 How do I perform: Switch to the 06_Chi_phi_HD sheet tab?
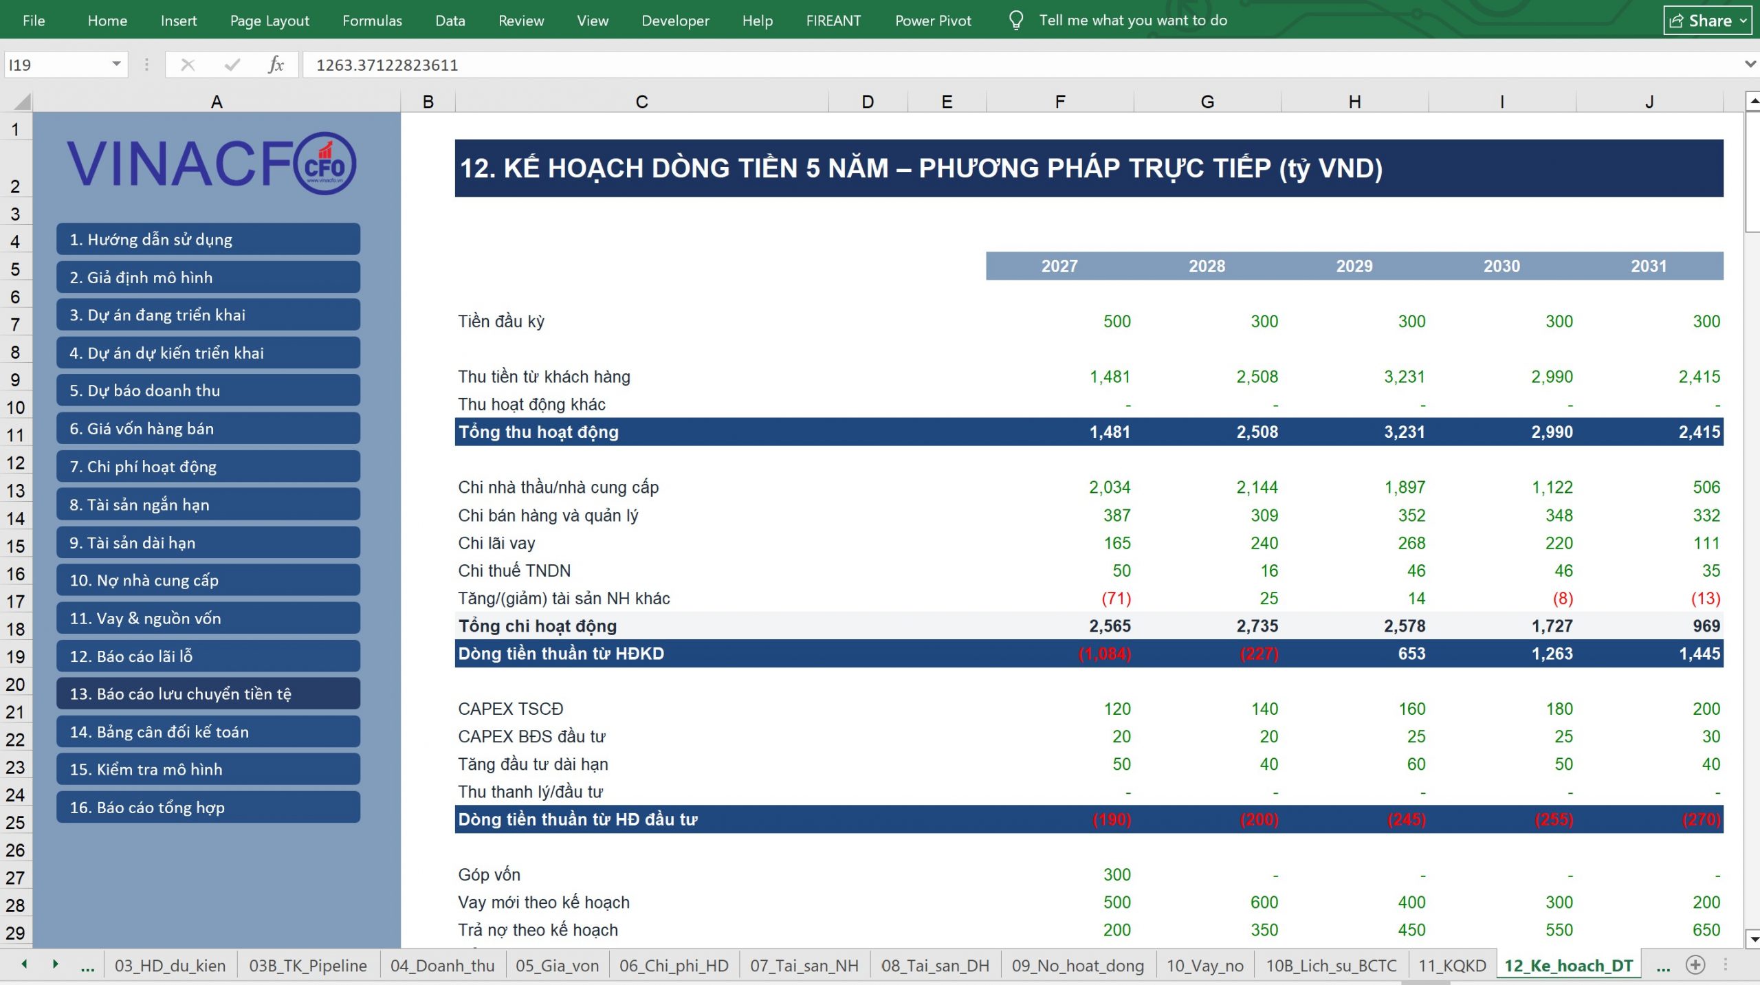pos(674,966)
